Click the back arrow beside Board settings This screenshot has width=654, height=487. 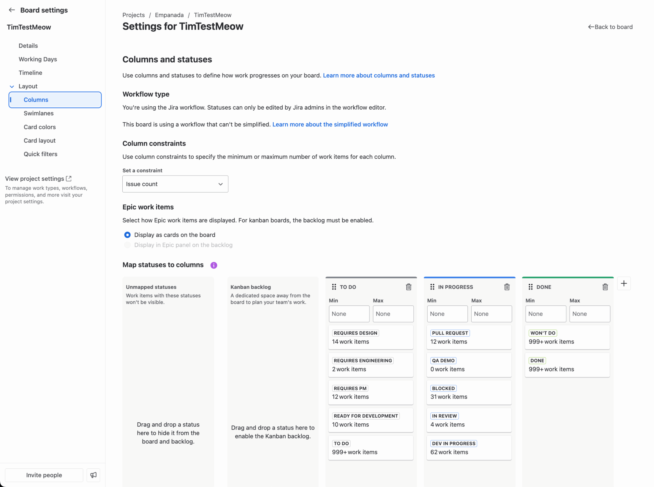click(x=12, y=10)
